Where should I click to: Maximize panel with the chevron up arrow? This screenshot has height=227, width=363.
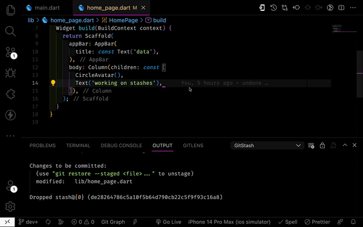coord(345,145)
